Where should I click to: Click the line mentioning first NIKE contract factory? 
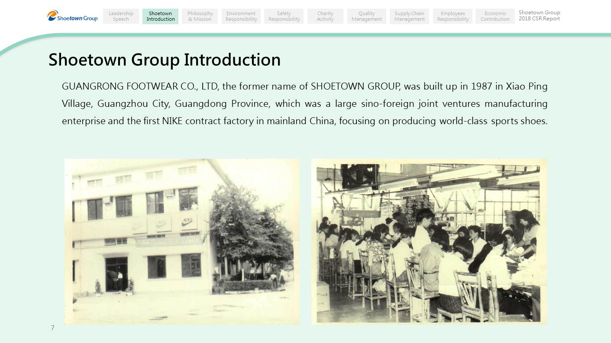pos(305,121)
